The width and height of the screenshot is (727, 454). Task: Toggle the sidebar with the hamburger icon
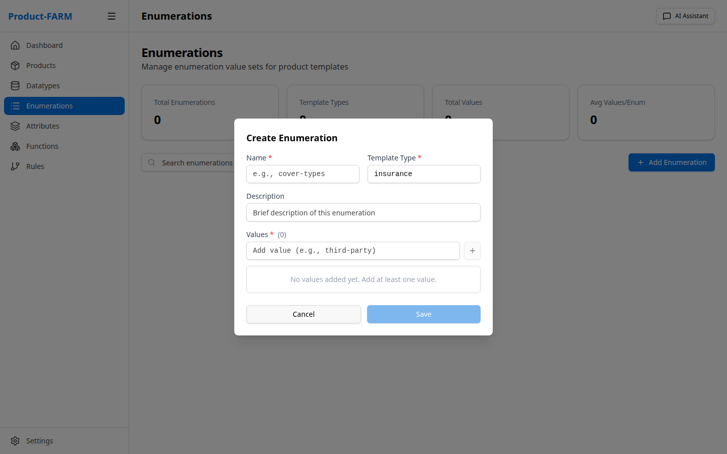click(x=112, y=16)
